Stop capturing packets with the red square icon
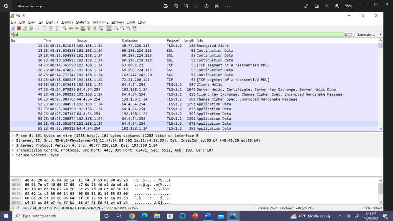Screen dimensions: 393x221 click(19, 28)
